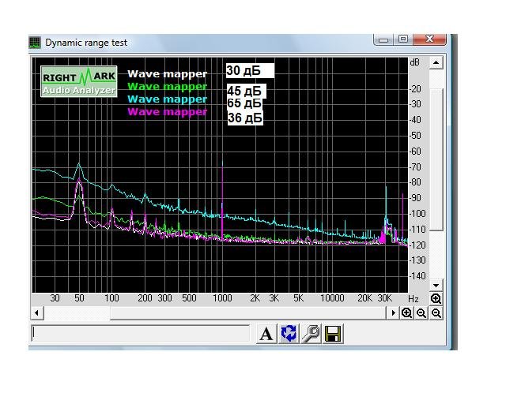Screen dimensions: 506x404
Task: Click the Dynamic range test title bar icon
Action: pyautogui.click(x=35, y=43)
